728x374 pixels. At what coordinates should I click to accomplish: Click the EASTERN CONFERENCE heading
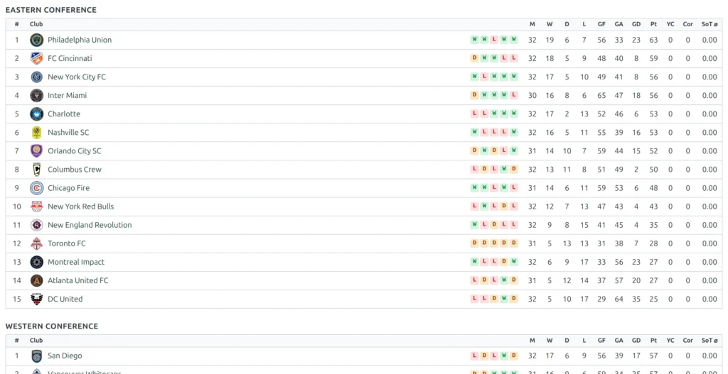(x=51, y=10)
